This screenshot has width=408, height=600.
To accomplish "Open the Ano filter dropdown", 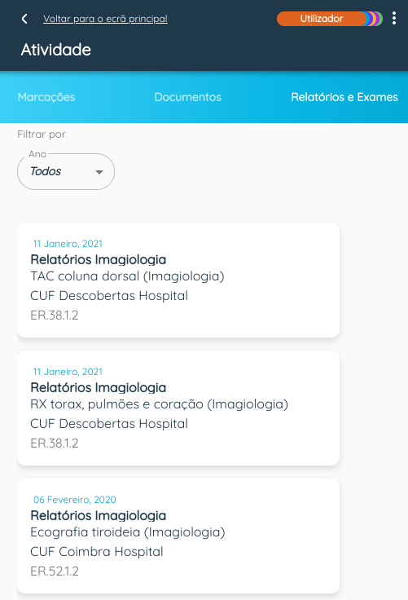I will coord(66,171).
